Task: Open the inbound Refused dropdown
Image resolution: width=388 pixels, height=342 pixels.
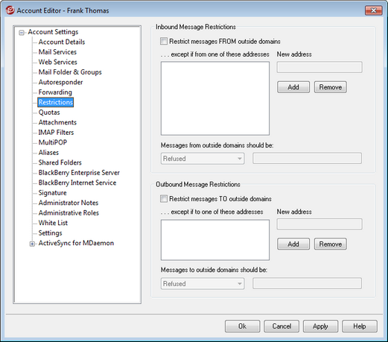Action: click(203, 159)
